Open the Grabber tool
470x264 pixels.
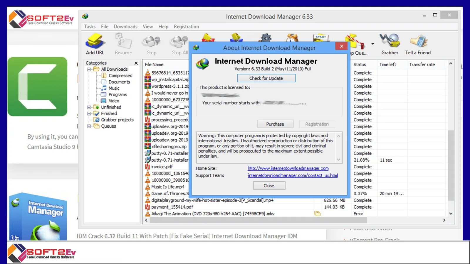(x=390, y=41)
